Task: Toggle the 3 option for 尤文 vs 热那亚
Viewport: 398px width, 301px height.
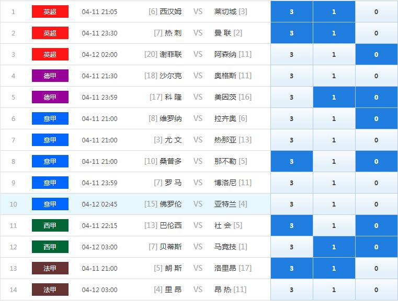Action: [292, 140]
